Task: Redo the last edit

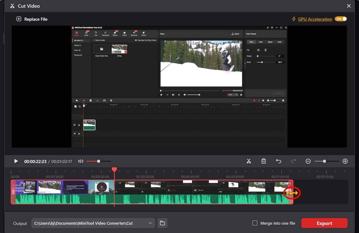Action: click(293, 161)
